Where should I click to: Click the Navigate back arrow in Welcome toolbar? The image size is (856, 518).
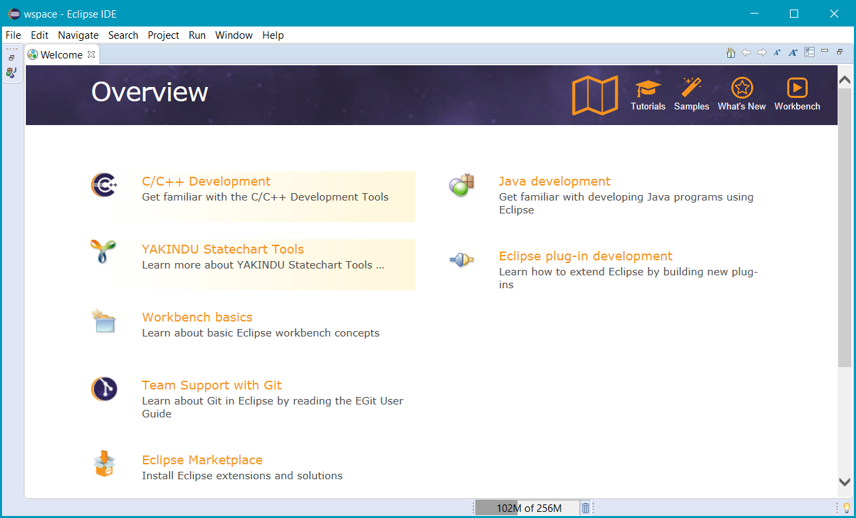coord(746,52)
